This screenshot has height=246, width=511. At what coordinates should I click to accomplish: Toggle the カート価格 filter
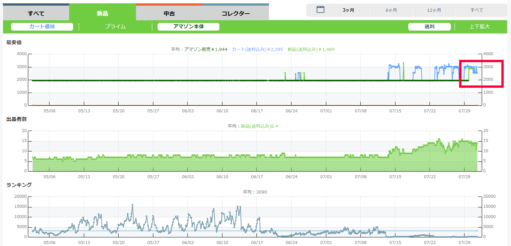coord(42,27)
